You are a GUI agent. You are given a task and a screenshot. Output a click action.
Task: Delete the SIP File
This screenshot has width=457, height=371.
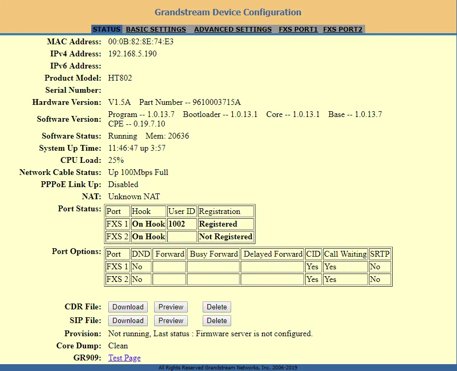217,320
